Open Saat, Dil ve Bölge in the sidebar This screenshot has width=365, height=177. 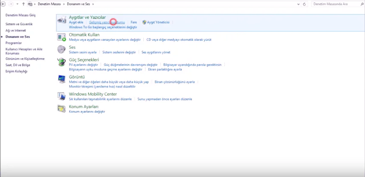point(18,65)
